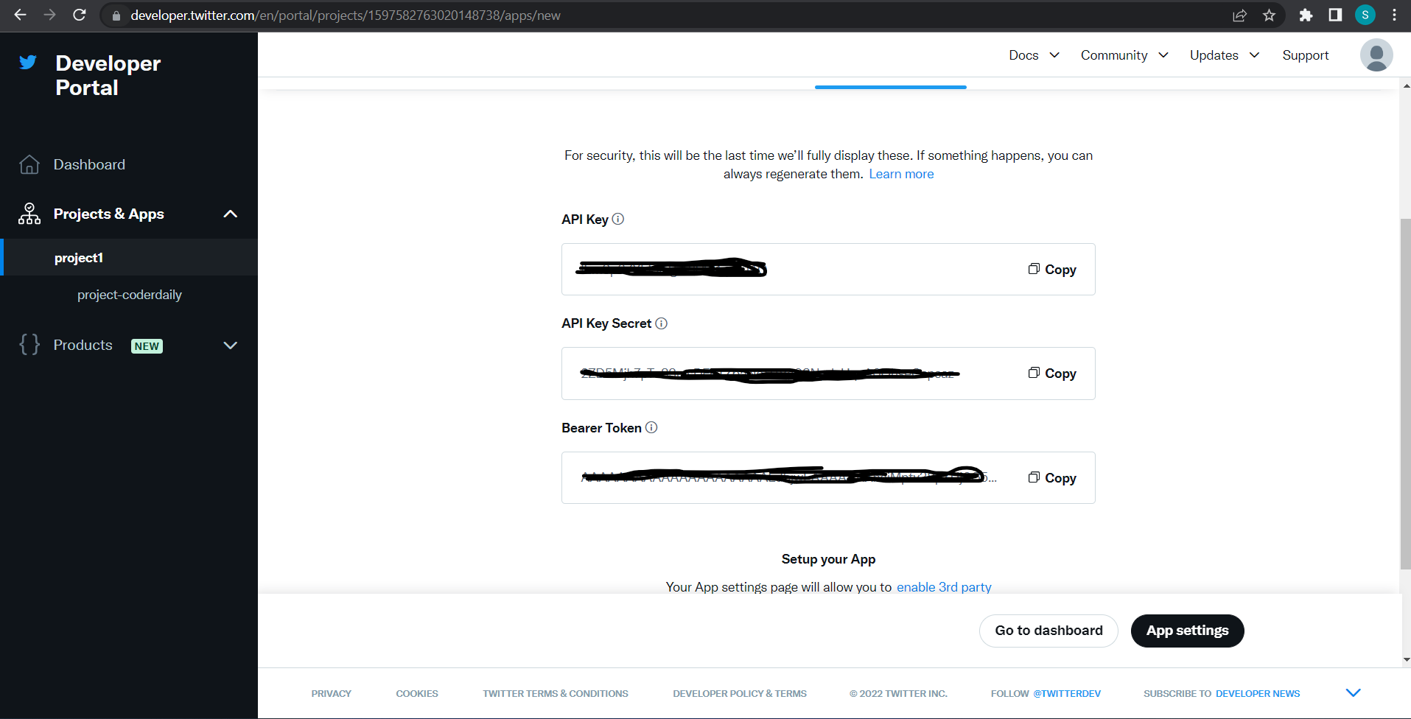Image resolution: width=1411 pixels, height=719 pixels.
Task: Click the info icon beside API Key
Action: 618,219
